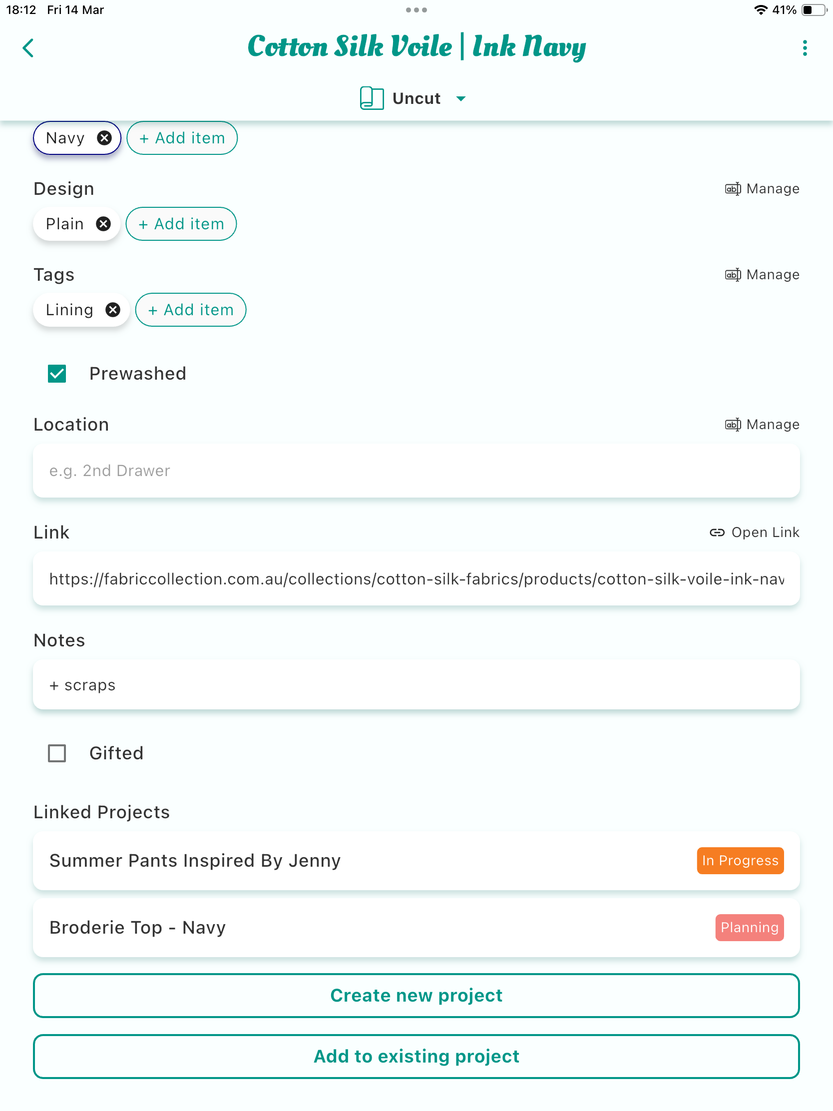Click the Location input field

[x=416, y=471]
